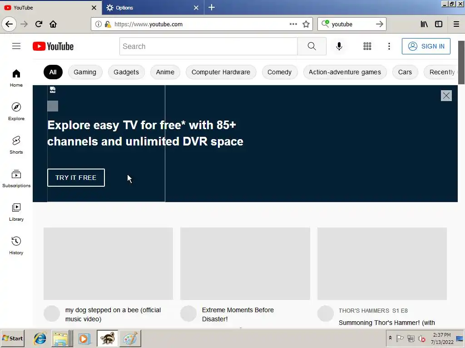
Task: Reload the current page
Action: click(39, 24)
